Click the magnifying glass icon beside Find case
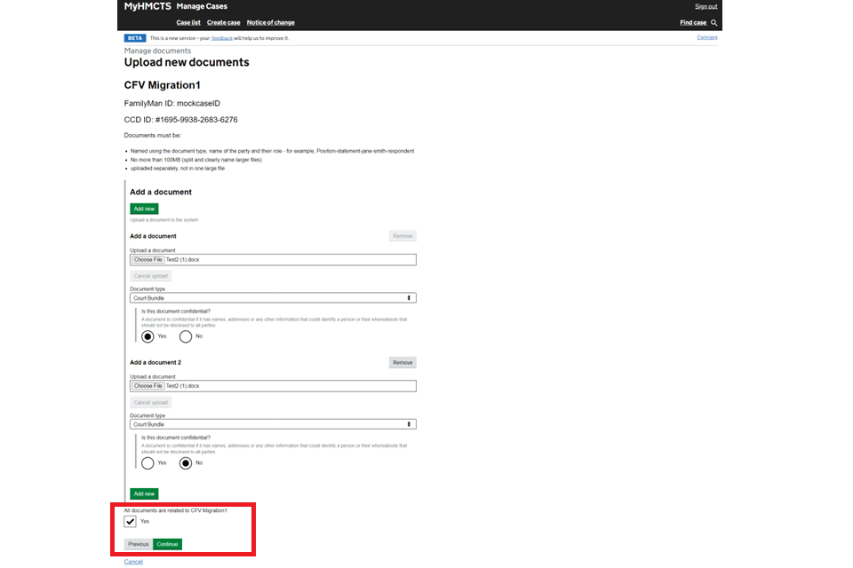Viewport: 853px width, 568px height. (x=714, y=23)
